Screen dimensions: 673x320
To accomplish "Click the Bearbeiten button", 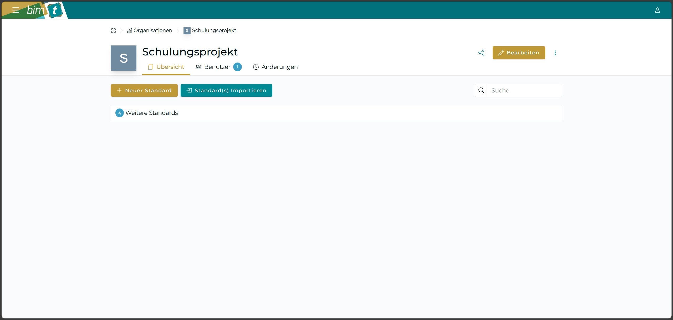I will 519,53.
